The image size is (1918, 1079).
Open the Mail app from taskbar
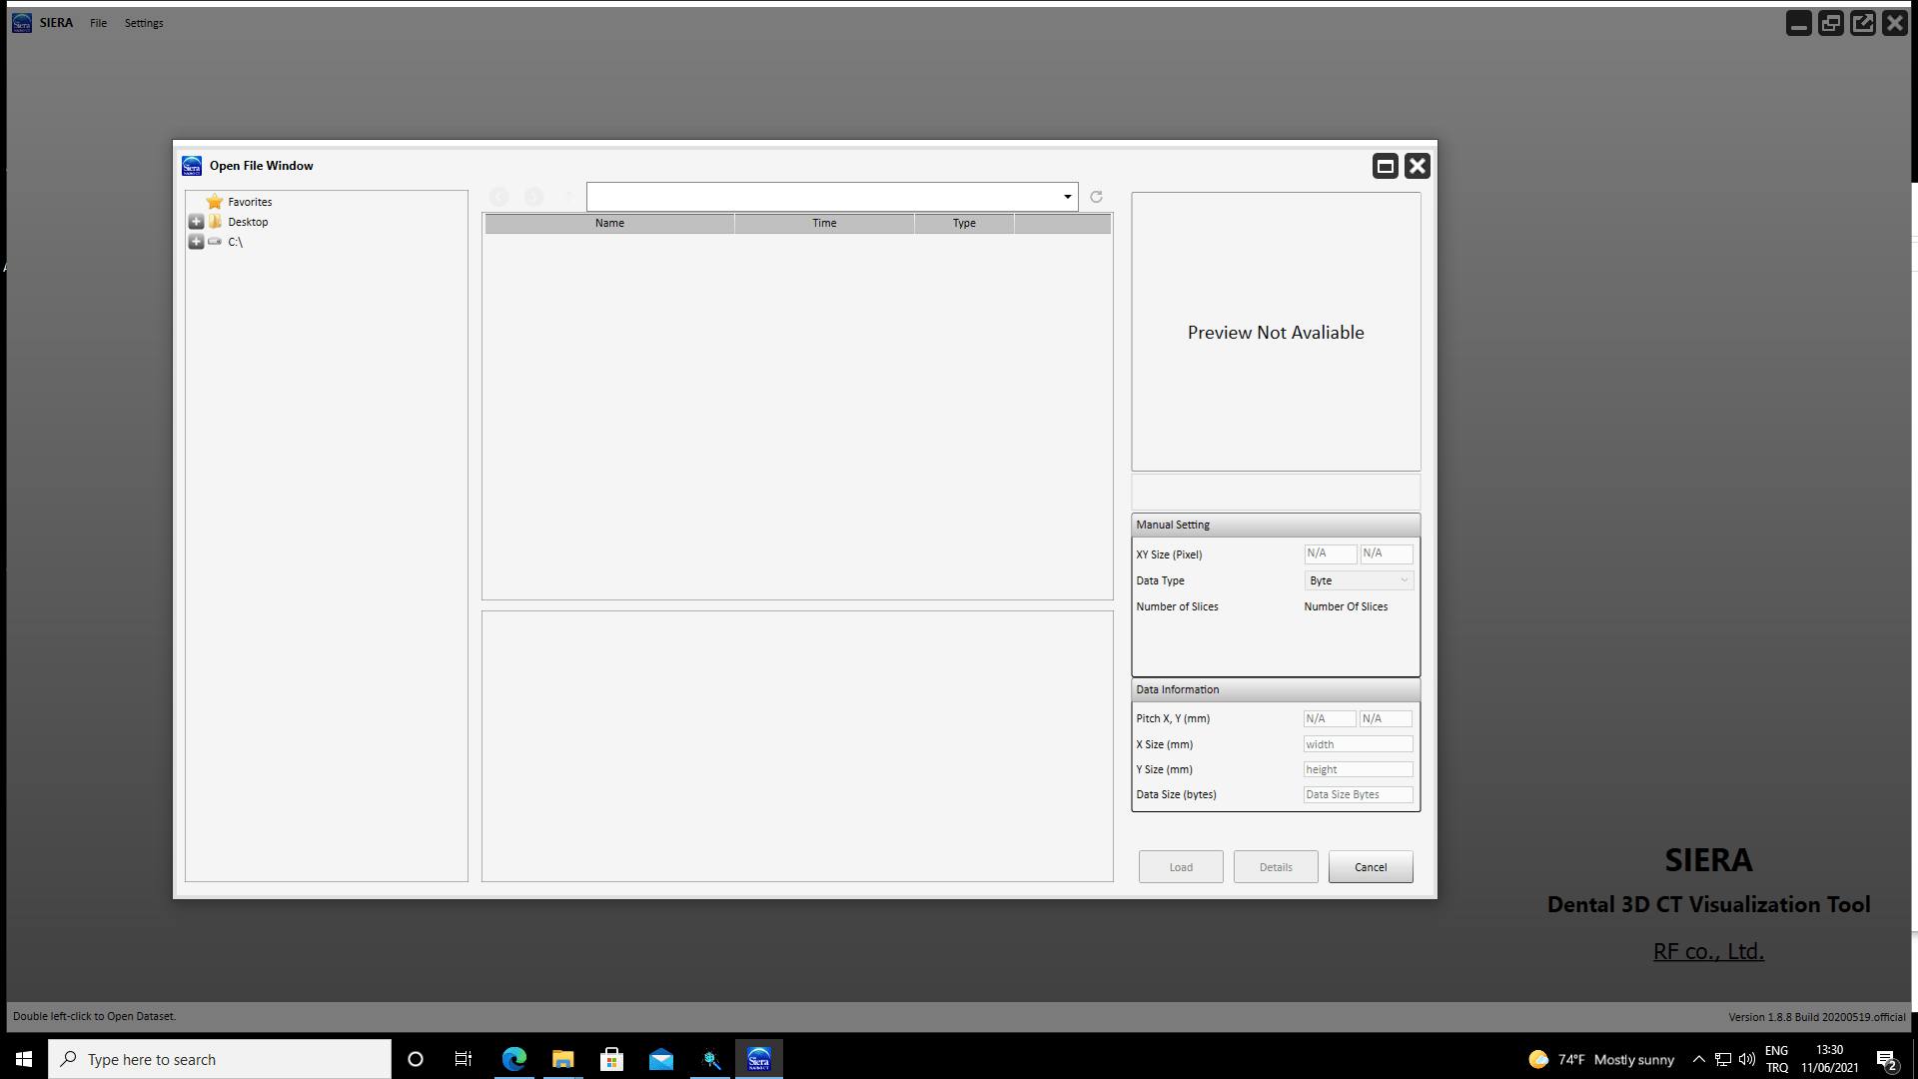click(x=661, y=1059)
